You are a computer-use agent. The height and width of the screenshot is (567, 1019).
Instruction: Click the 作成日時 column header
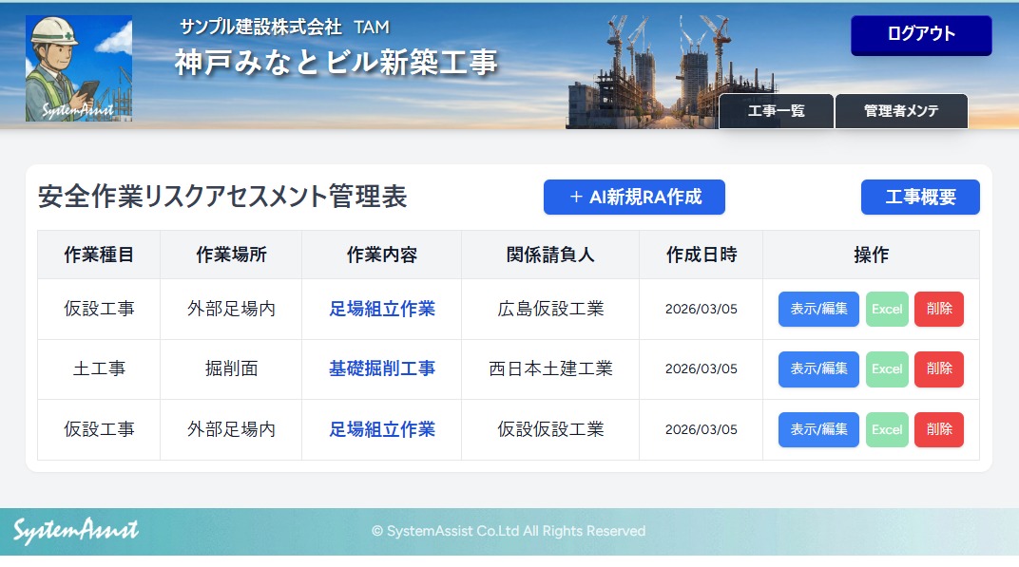pos(701,255)
